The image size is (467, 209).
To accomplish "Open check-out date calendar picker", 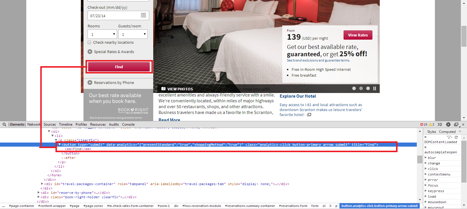I will [x=143, y=15].
